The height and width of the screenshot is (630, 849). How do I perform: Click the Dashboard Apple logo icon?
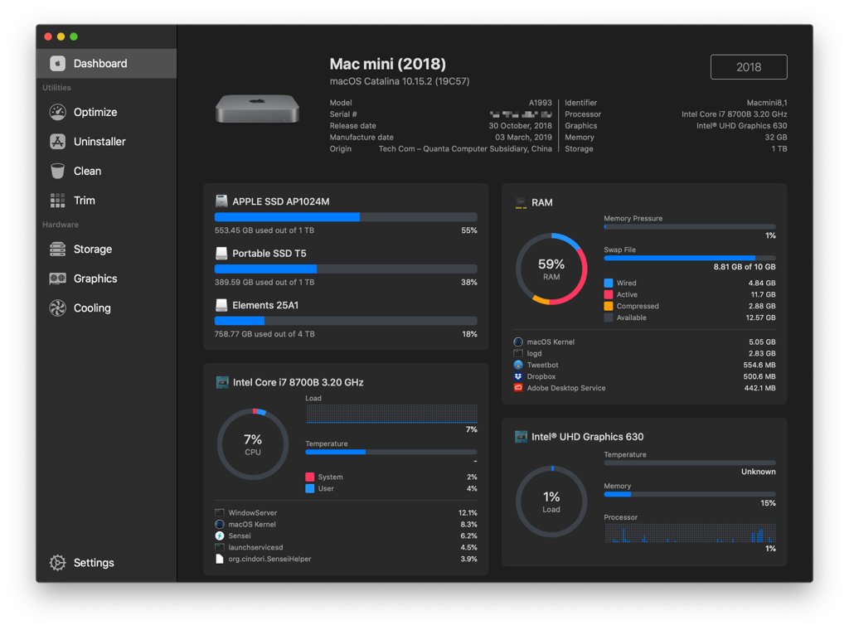coord(57,63)
